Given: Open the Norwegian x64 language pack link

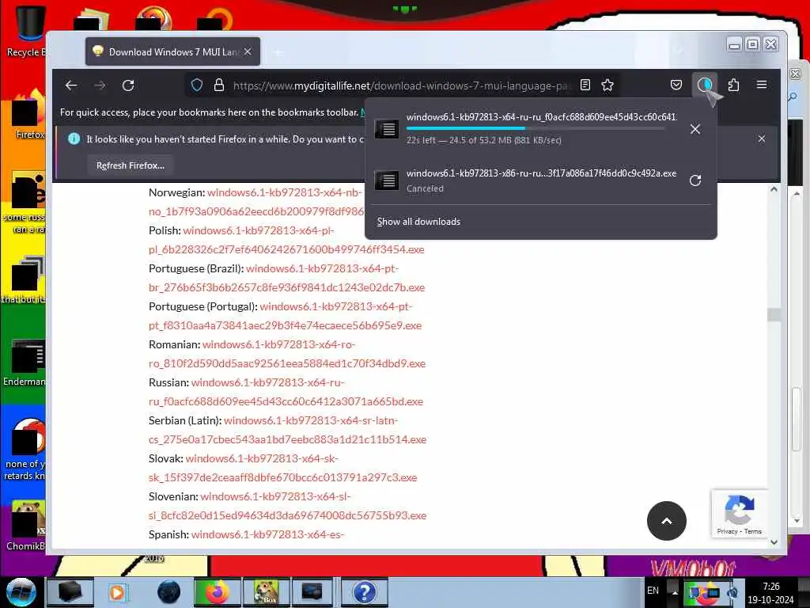Looking at the screenshot, I should [257, 202].
